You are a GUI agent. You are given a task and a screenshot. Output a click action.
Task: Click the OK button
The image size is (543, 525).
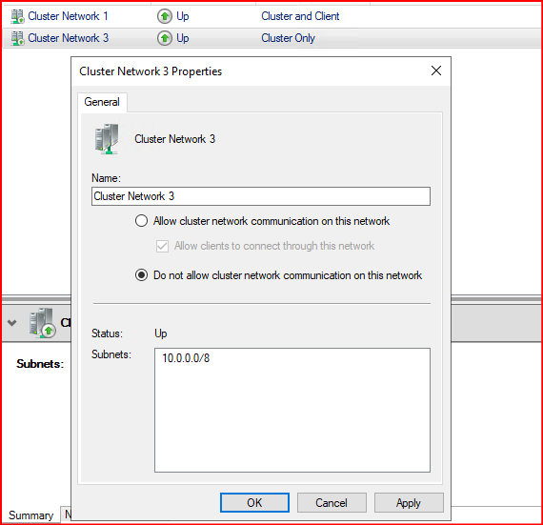(254, 503)
